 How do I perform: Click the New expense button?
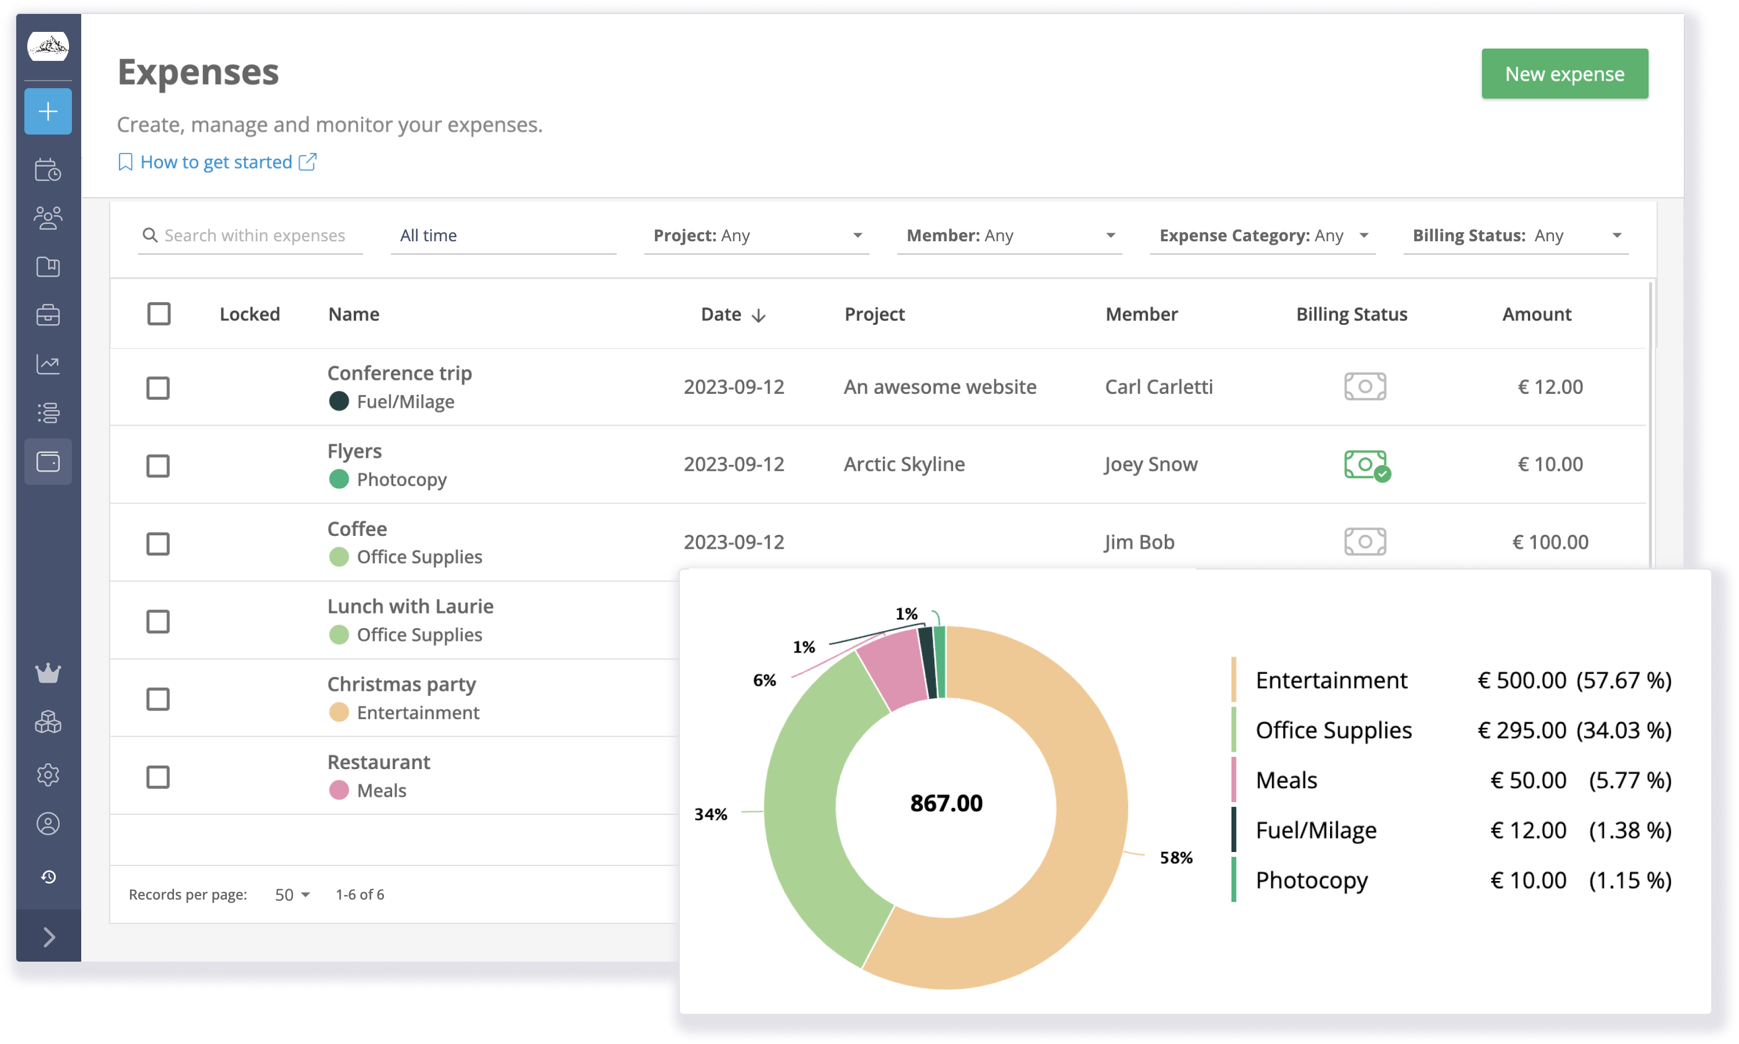coord(1564,73)
